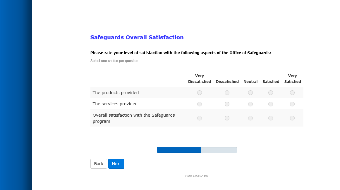Click the survey progress bar
340x190 pixels.
(197, 150)
